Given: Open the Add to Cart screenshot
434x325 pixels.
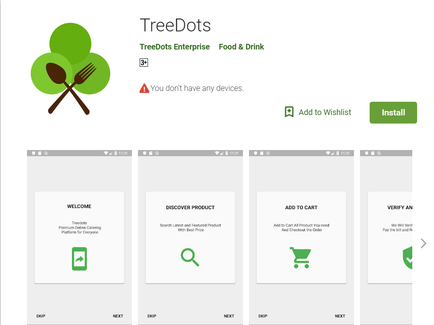Looking at the screenshot, I should coord(301,237).
